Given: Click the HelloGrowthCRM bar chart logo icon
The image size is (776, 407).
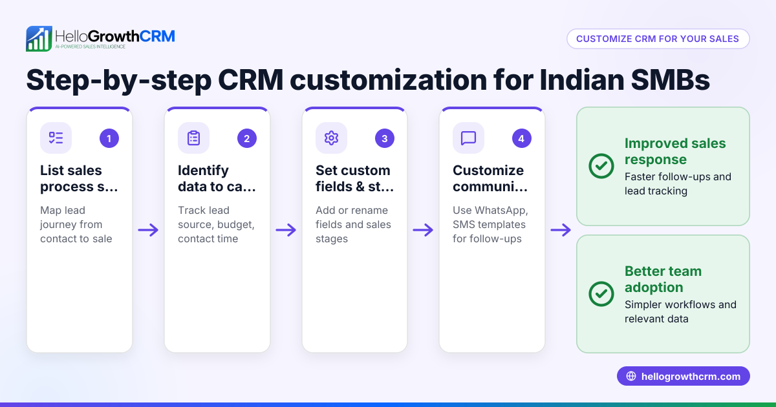Looking at the screenshot, I should click(x=39, y=39).
